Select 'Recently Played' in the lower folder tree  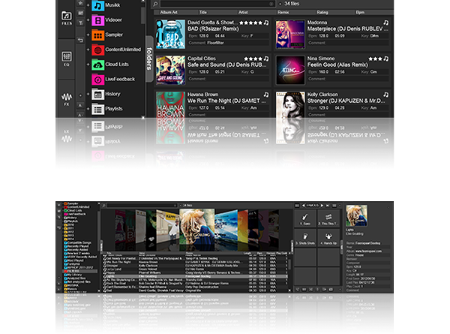click(77, 246)
